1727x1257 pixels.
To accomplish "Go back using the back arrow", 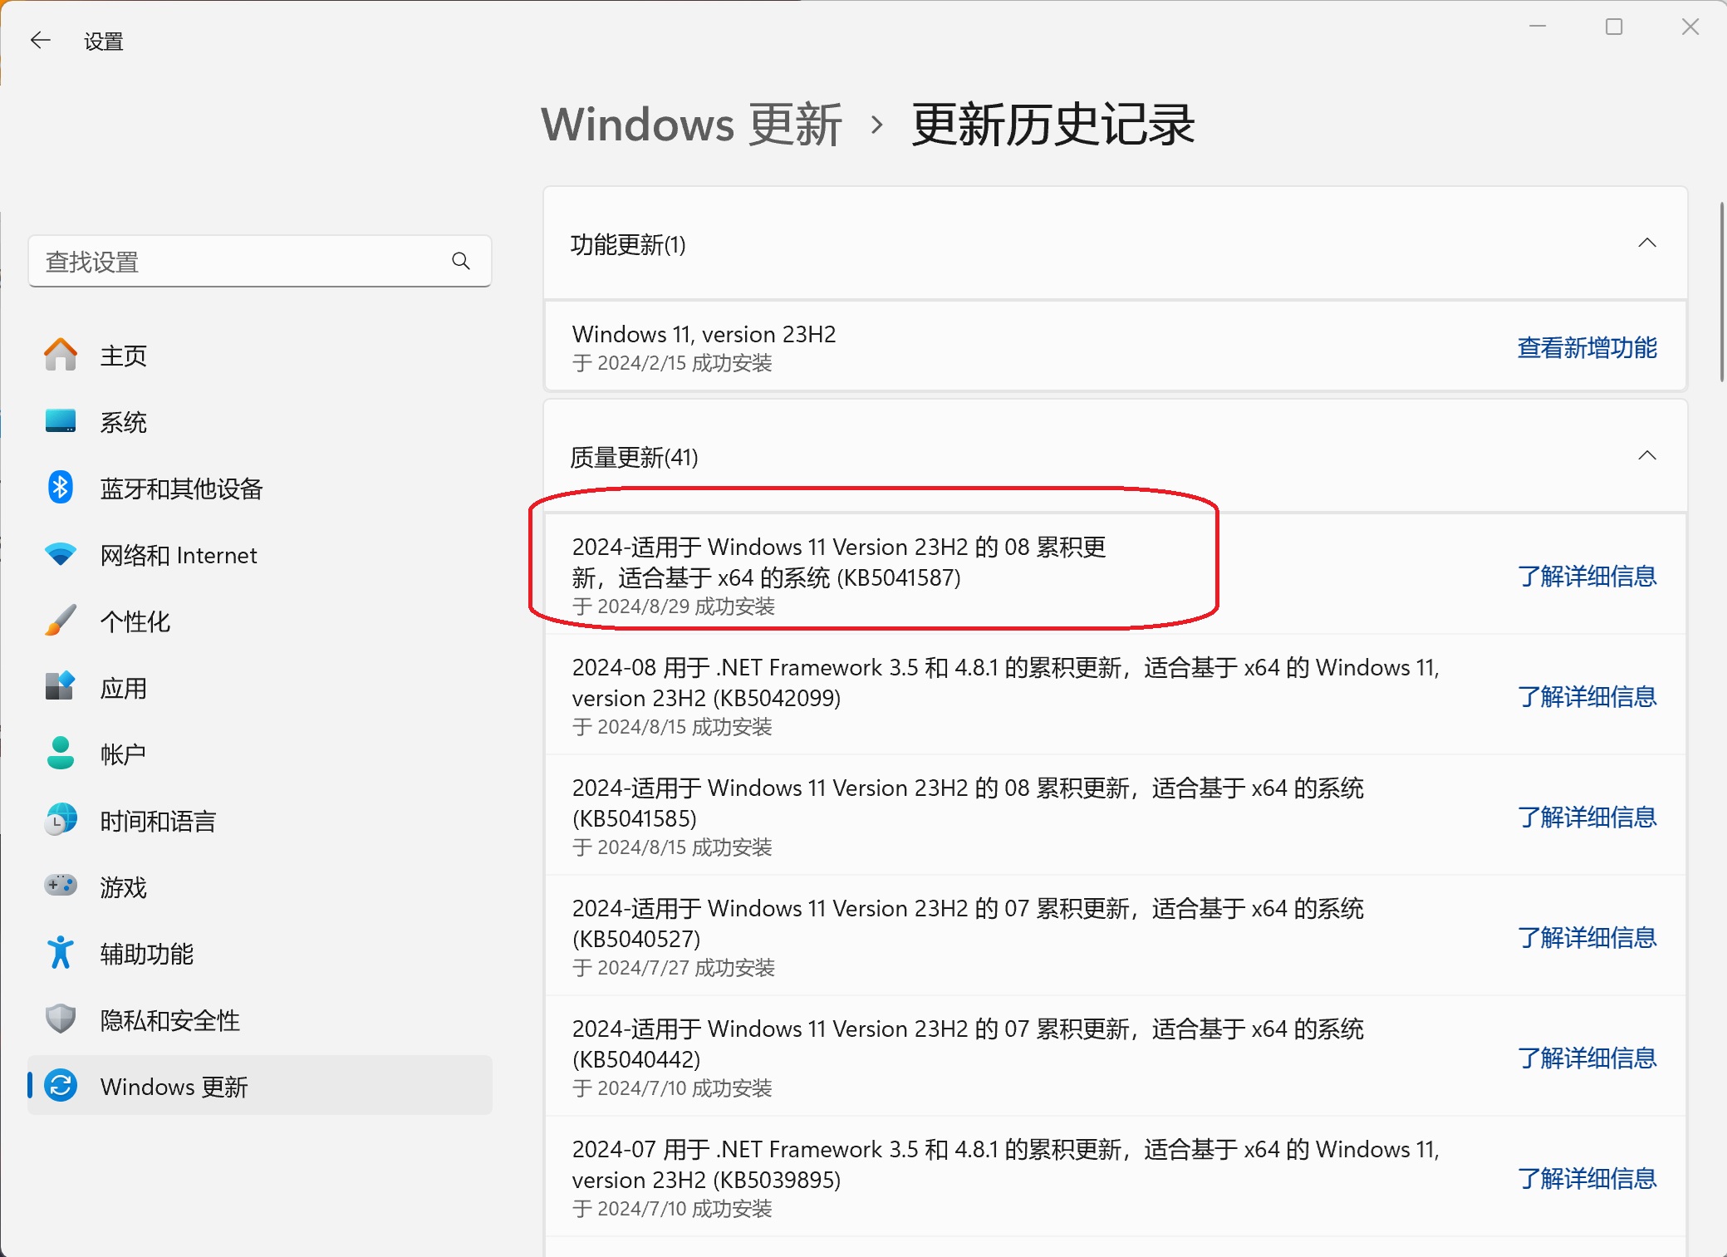I will [40, 40].
